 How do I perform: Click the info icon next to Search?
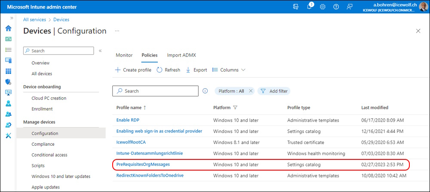coord(205,91)
